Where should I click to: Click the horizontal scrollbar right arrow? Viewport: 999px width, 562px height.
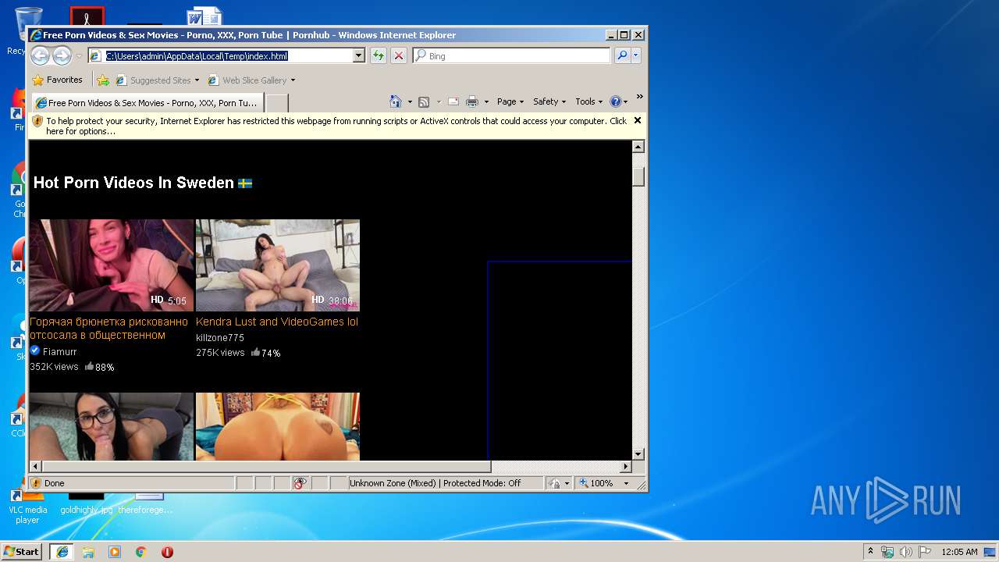(x=625, y=467)
